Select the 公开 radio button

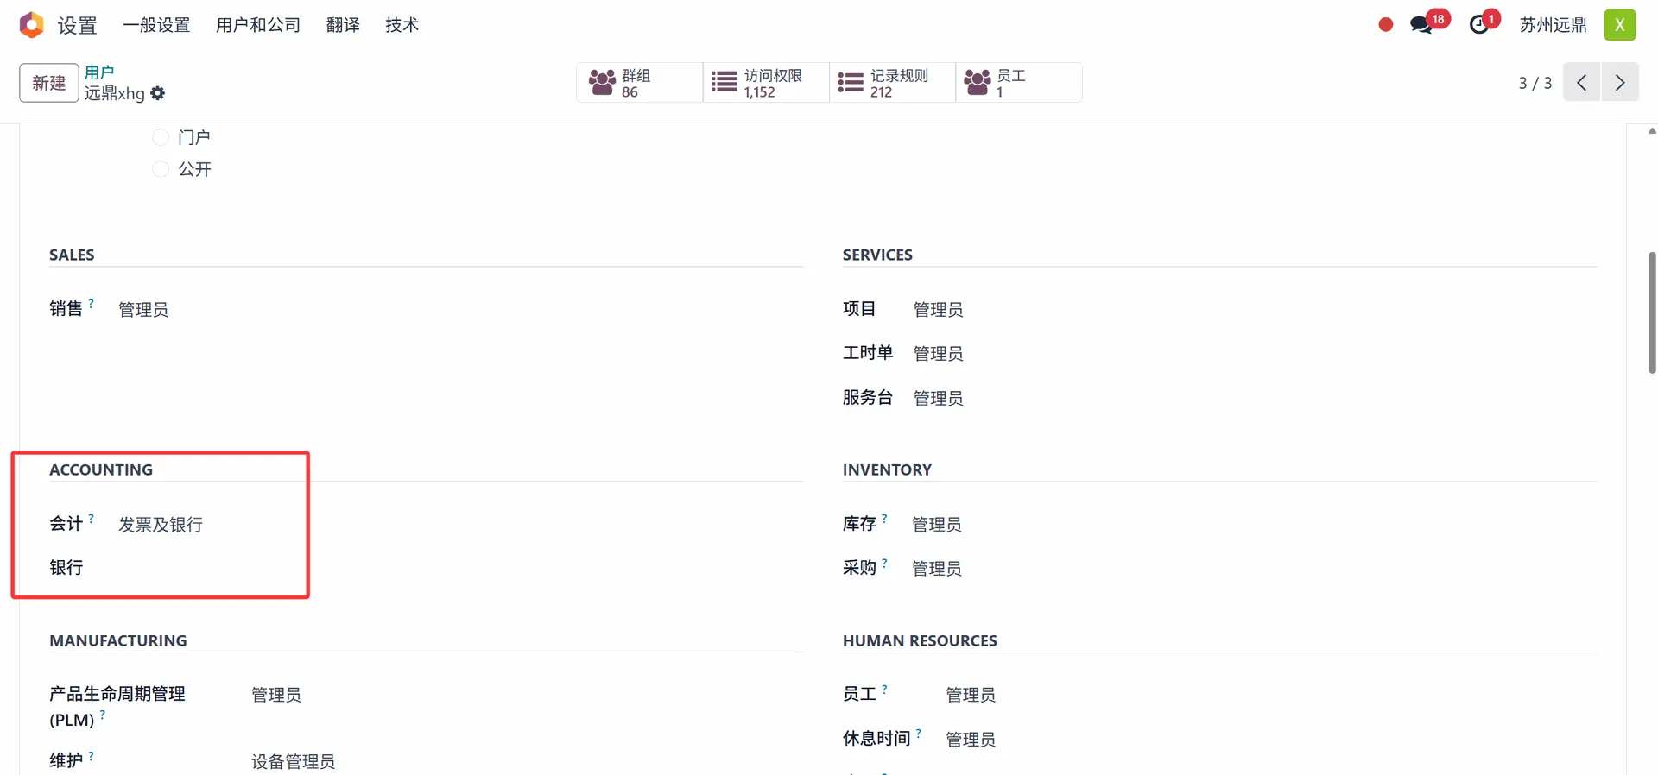[x=161, y=169]
